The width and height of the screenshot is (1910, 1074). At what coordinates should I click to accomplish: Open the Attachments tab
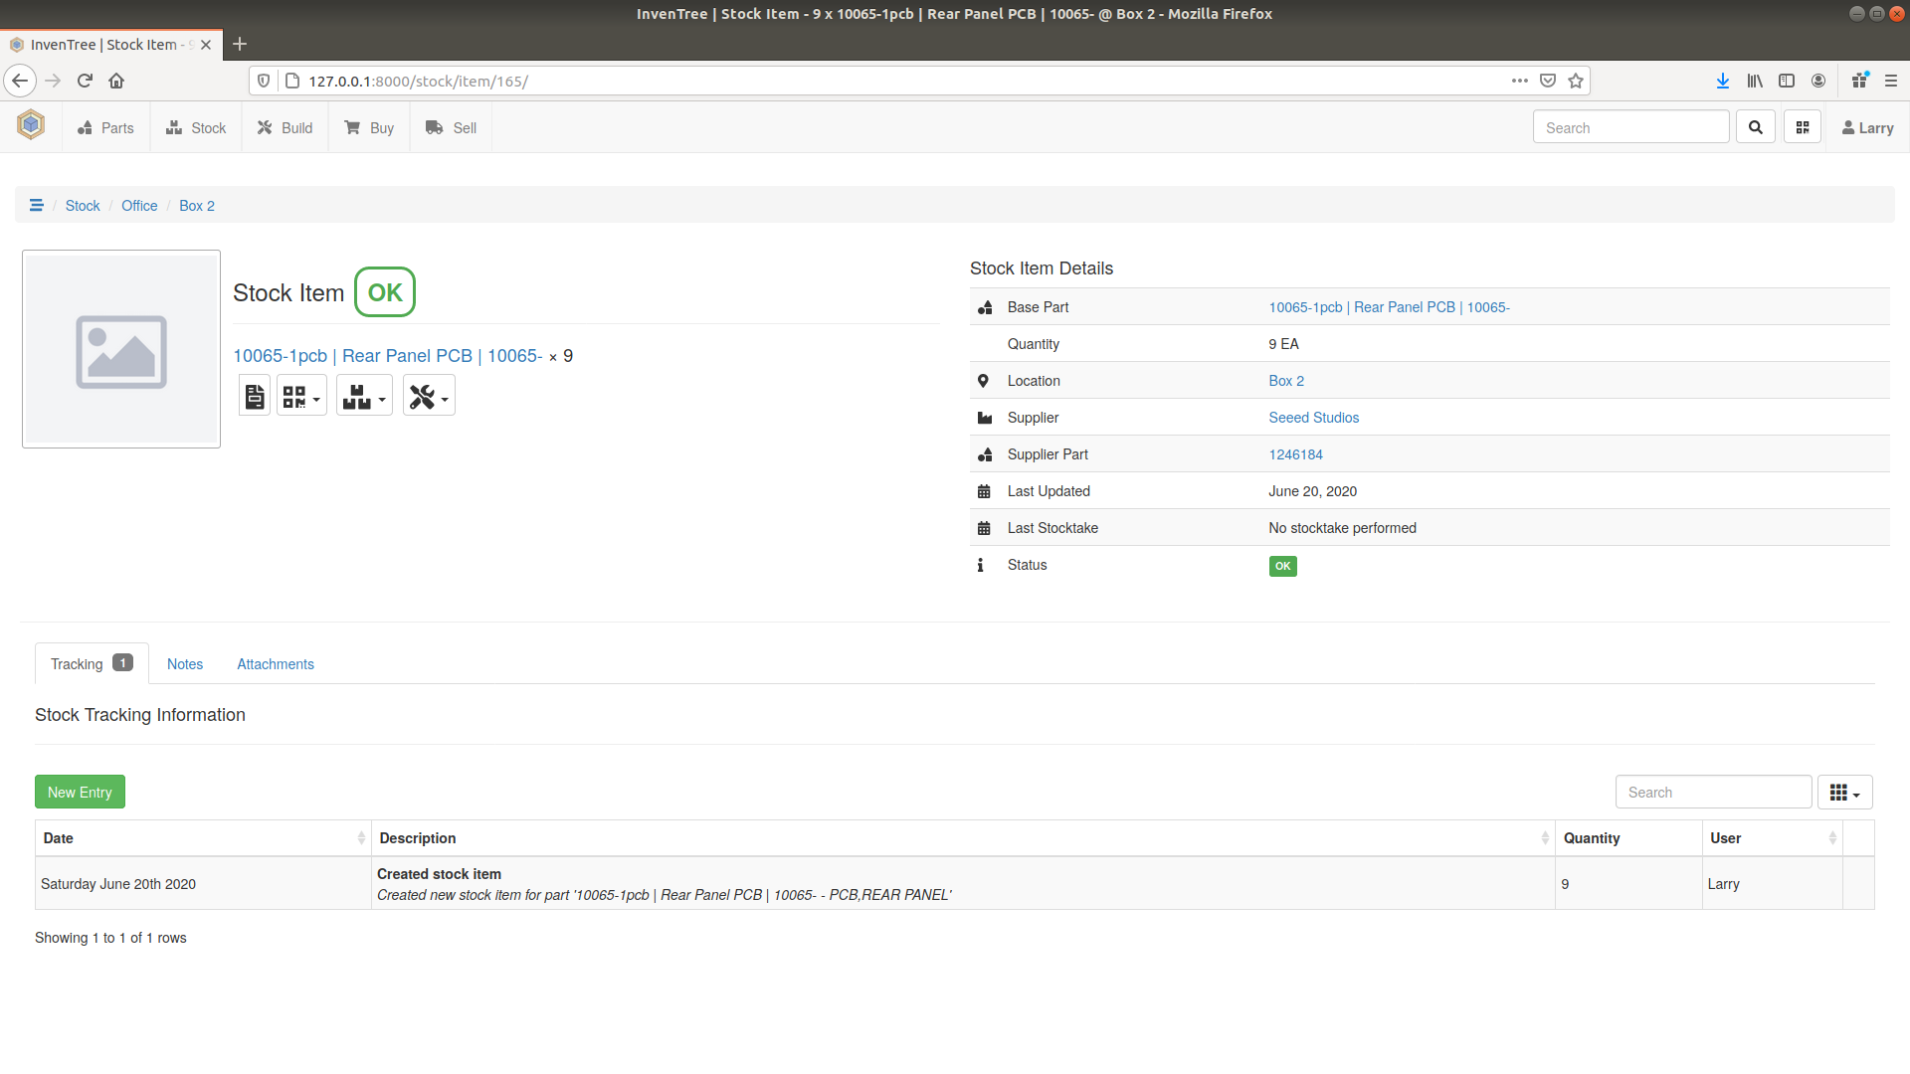click(275, 663)
